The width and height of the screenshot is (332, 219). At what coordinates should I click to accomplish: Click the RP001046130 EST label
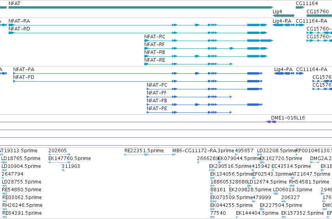tap(314, 151)
